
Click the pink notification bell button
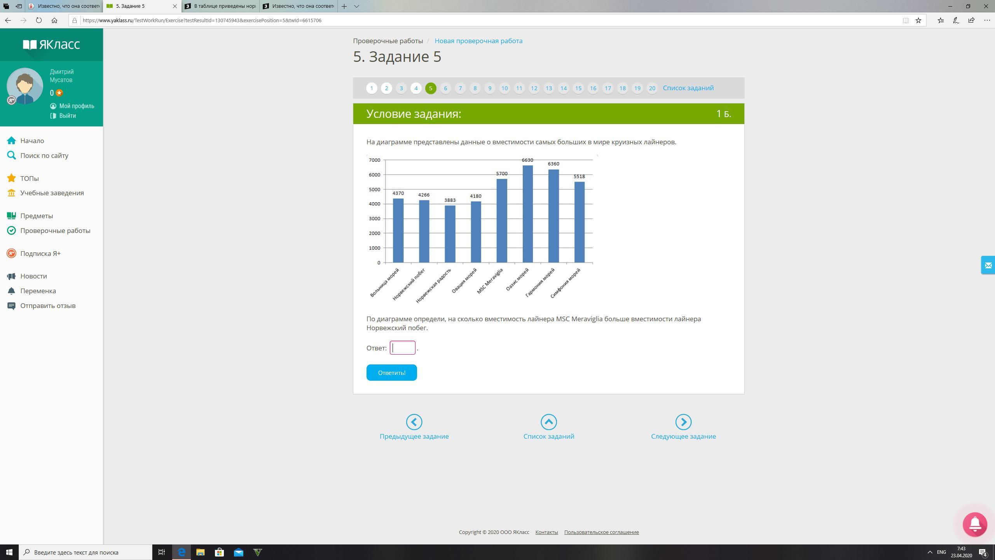975,525
